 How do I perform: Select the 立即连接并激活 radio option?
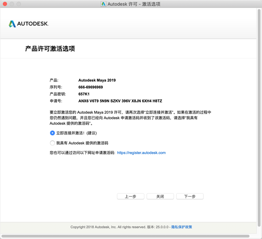pyautogui.click(x=52, y=133)
